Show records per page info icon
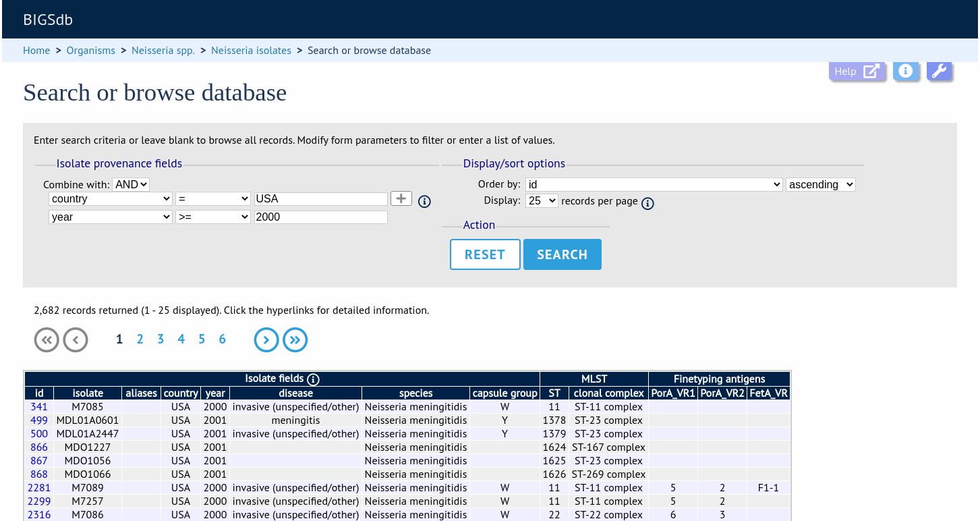This screenshot has height=521, width=980. (x=647, y=203)
